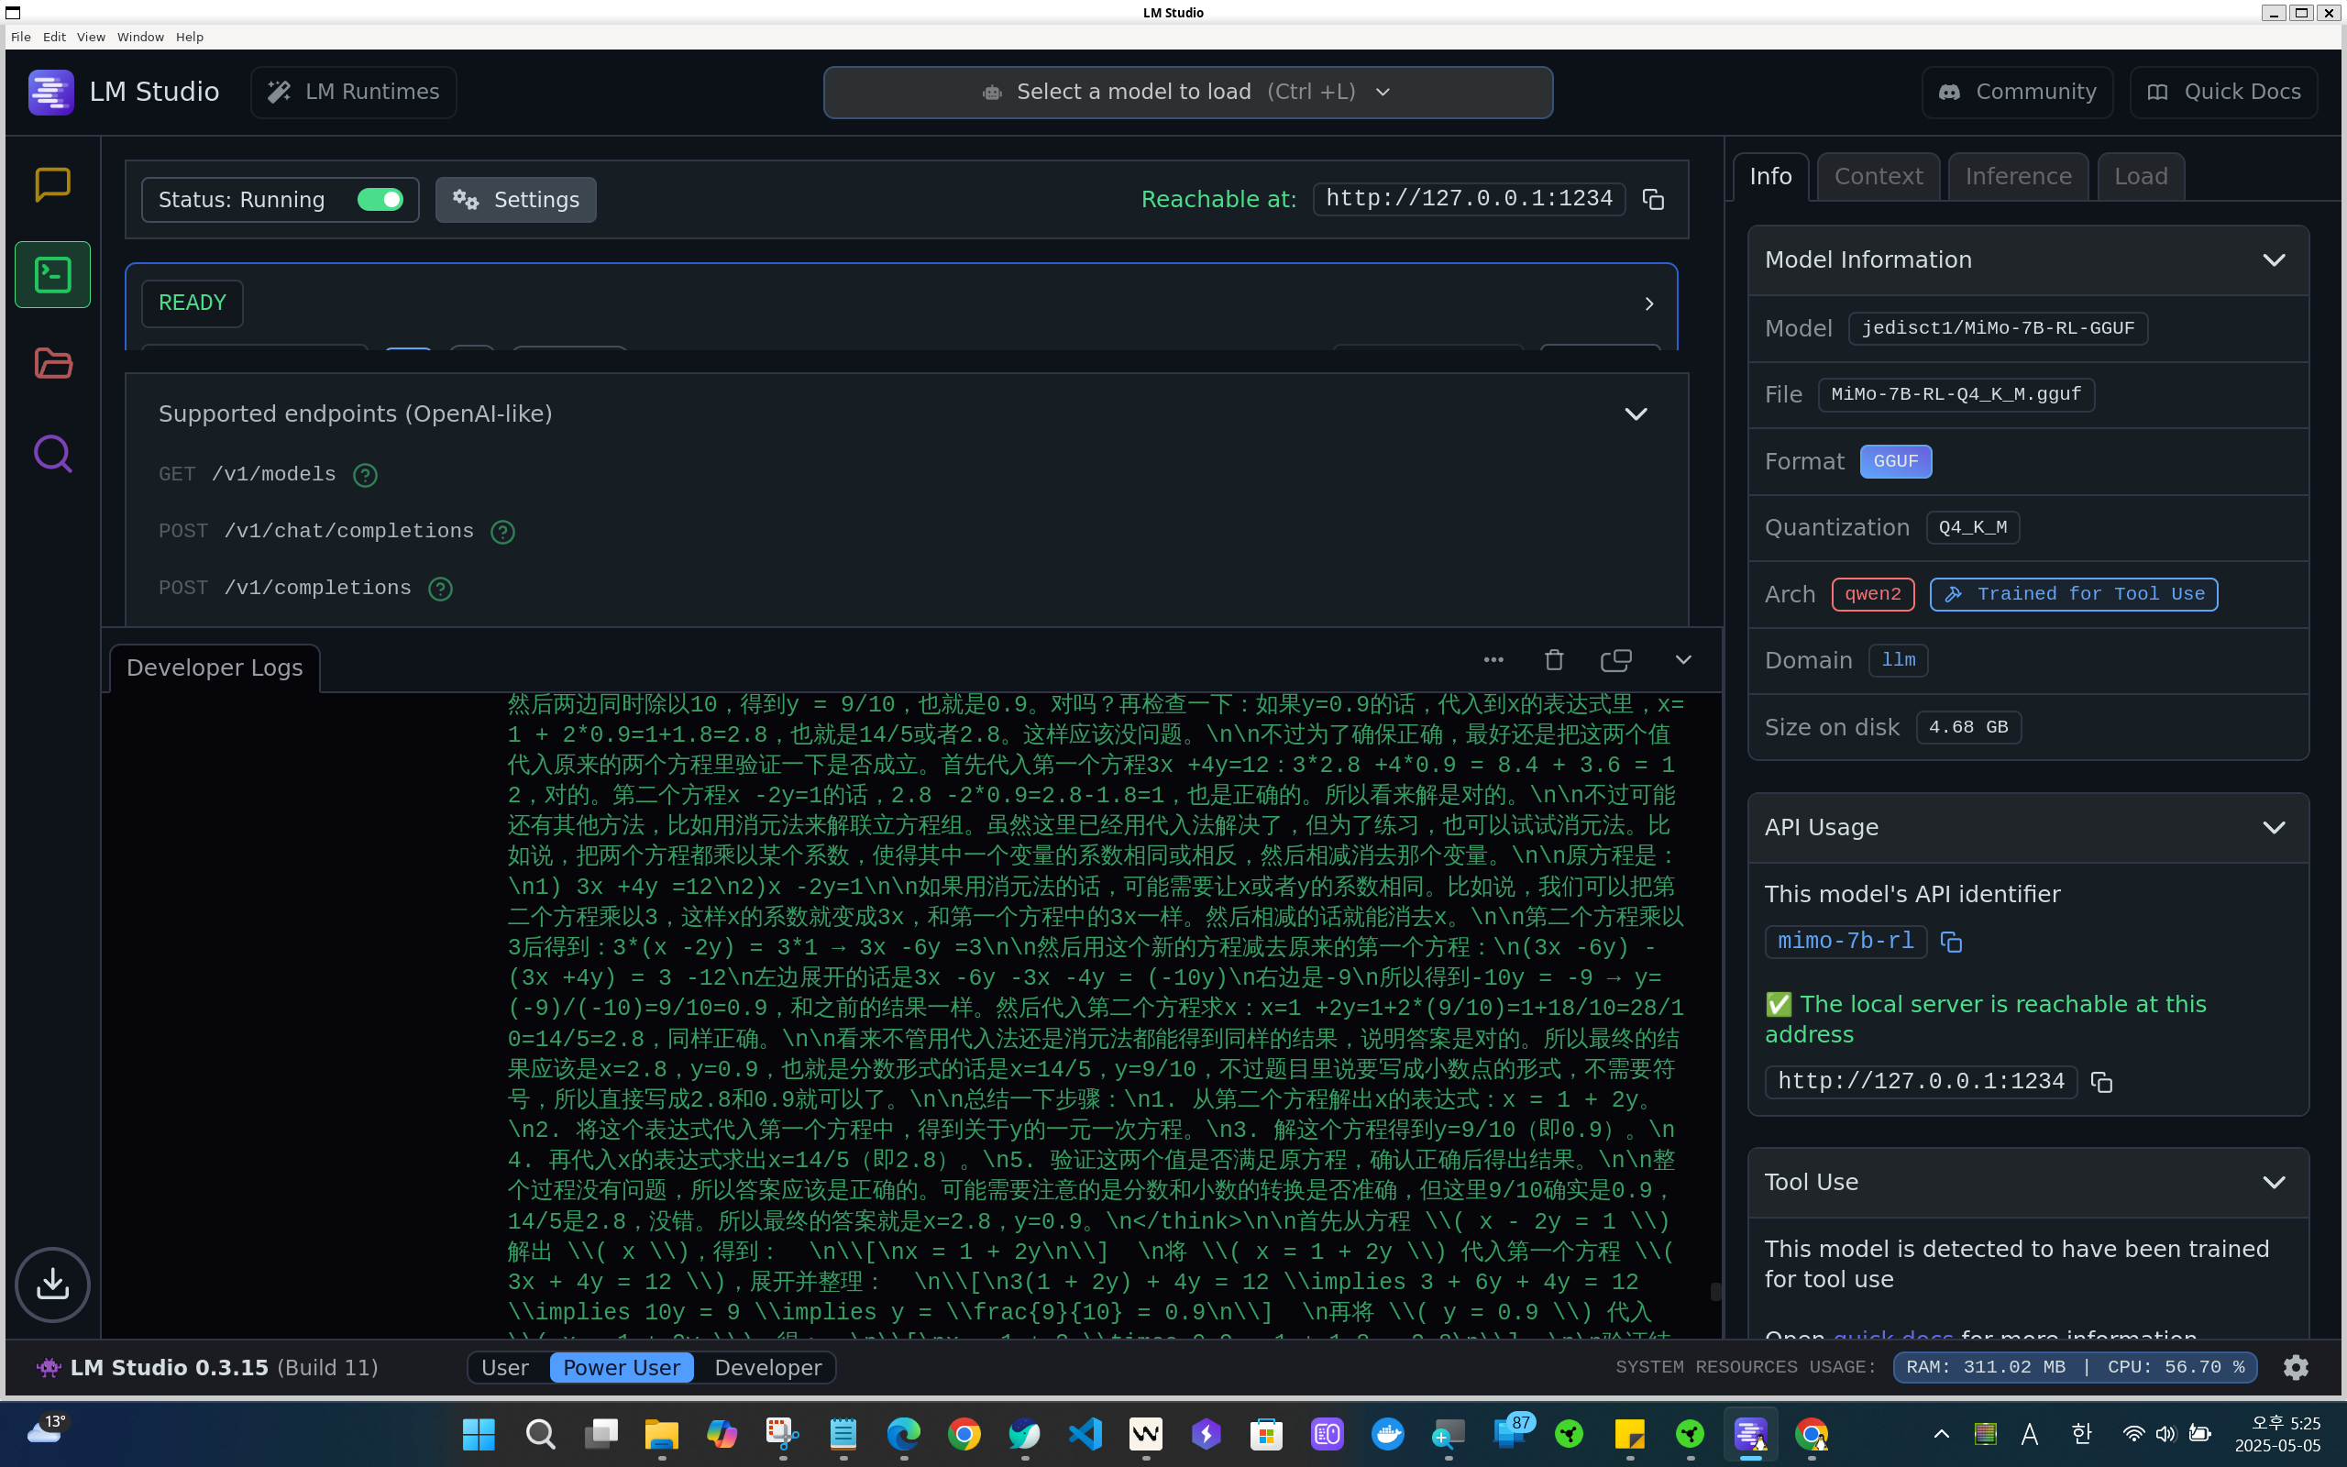Image resolution: width=2347 pixels, height=1467 pixels.
Task: Switch to Developer mode
Action: (x=768, y=1367)
